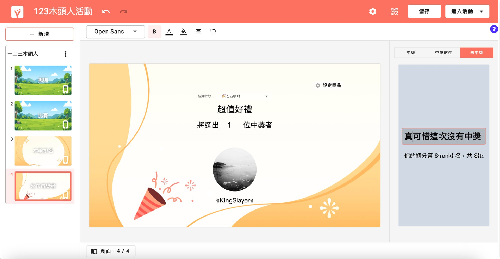Click the circular winner avatar photo
The height and width of the screenshot is (259, 500).
click(x=235, y=170)
